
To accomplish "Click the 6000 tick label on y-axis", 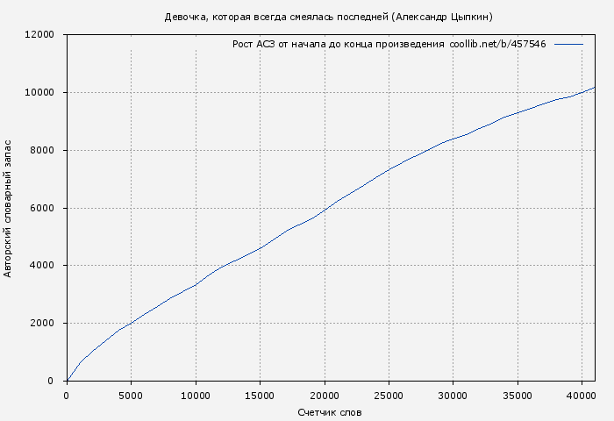I will pyautogui.click(x=42, y=209).
